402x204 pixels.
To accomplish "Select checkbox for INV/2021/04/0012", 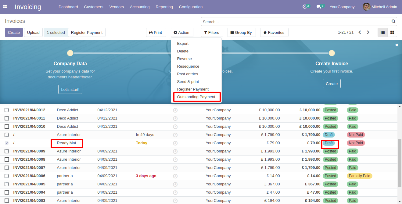I will click(x=7, y=110).
